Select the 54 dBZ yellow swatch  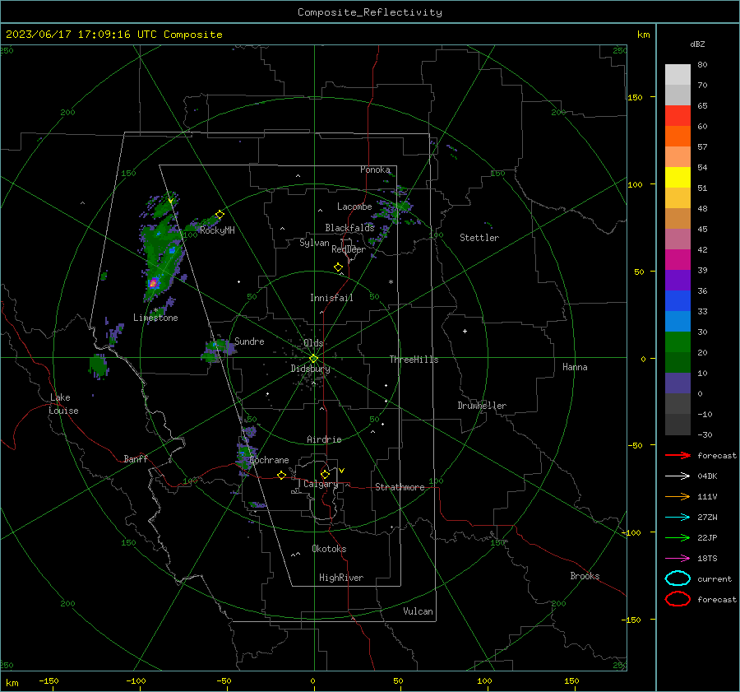[x=678, y=178]
